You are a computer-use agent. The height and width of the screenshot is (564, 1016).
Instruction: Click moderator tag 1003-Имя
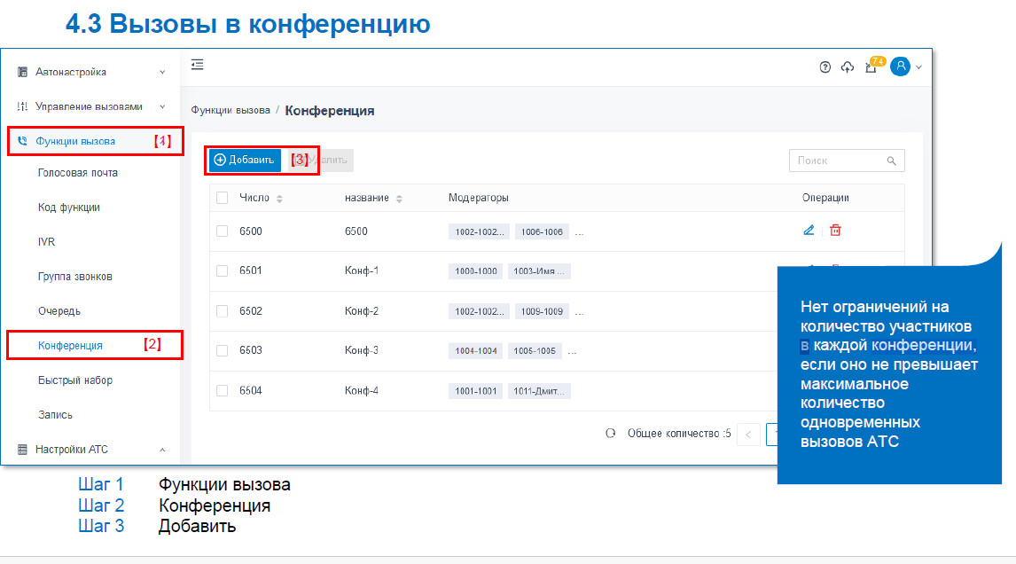(x=539, y=271)
